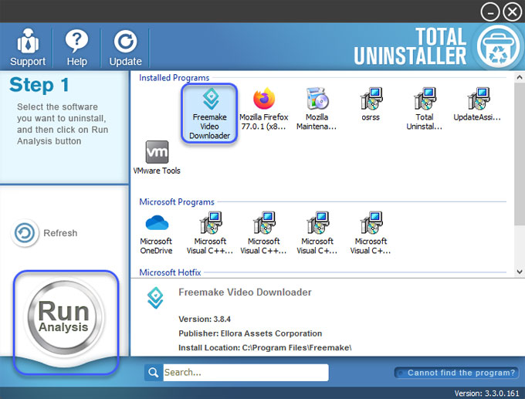Check for updates via Update icon
This screenshot has width=525, height=399.
(x=125, y=47)
